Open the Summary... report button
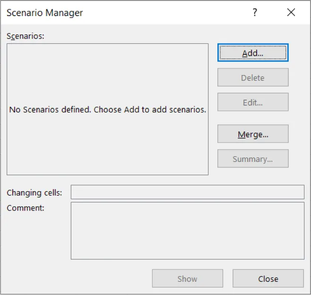The height and width of the screenshot is (295, 311). click(252, 159)
